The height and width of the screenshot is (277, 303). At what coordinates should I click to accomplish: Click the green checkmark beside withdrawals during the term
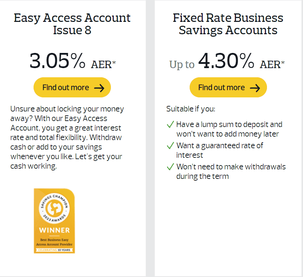(x=170, y=167)
